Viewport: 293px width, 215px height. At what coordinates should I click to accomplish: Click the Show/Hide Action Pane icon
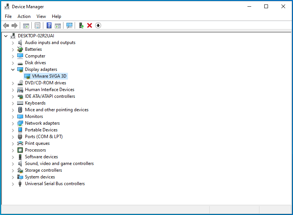58,25
